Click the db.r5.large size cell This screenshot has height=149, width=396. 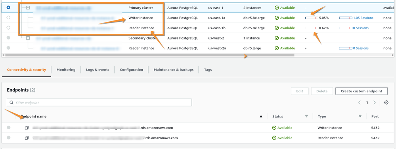tap(252, 48)
